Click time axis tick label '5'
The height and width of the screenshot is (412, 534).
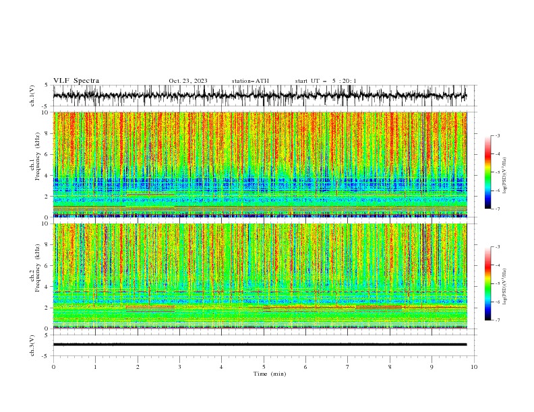pyautogui.click(x=264, y=367)
